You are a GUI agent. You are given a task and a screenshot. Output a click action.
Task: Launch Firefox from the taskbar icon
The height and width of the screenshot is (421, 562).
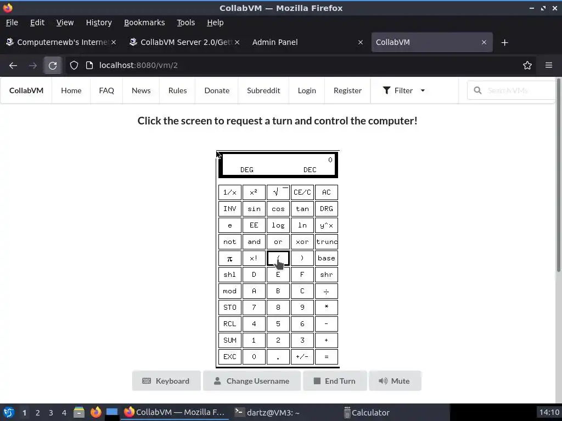coord(95,412)
